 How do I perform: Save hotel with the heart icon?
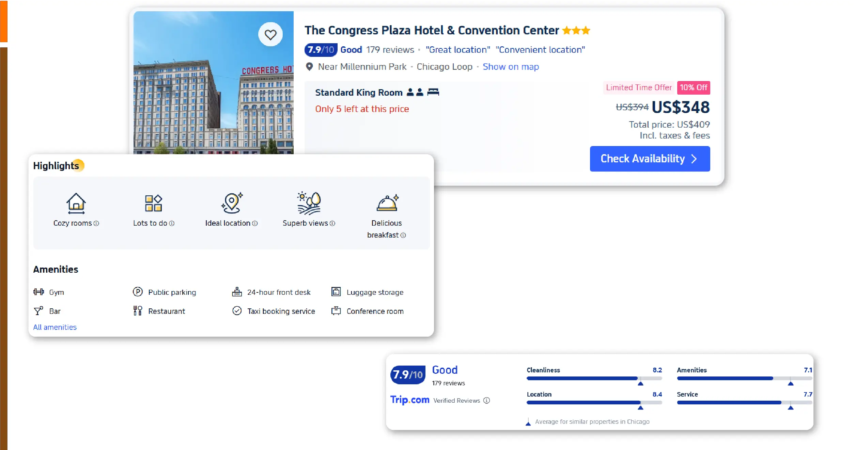pos(270,34)
